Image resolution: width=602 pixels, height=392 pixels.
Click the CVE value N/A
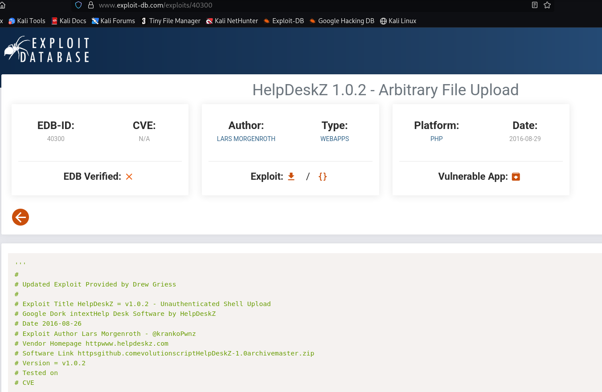144,139
